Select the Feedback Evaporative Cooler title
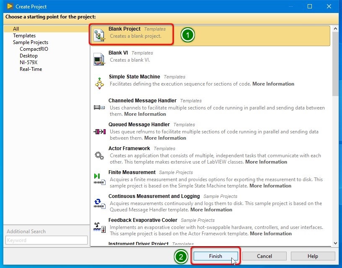The height and width of the screenshot is (268, 342). coord(143,220)
